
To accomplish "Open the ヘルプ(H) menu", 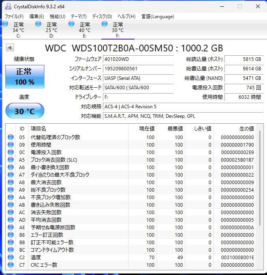I will (127, 17).
